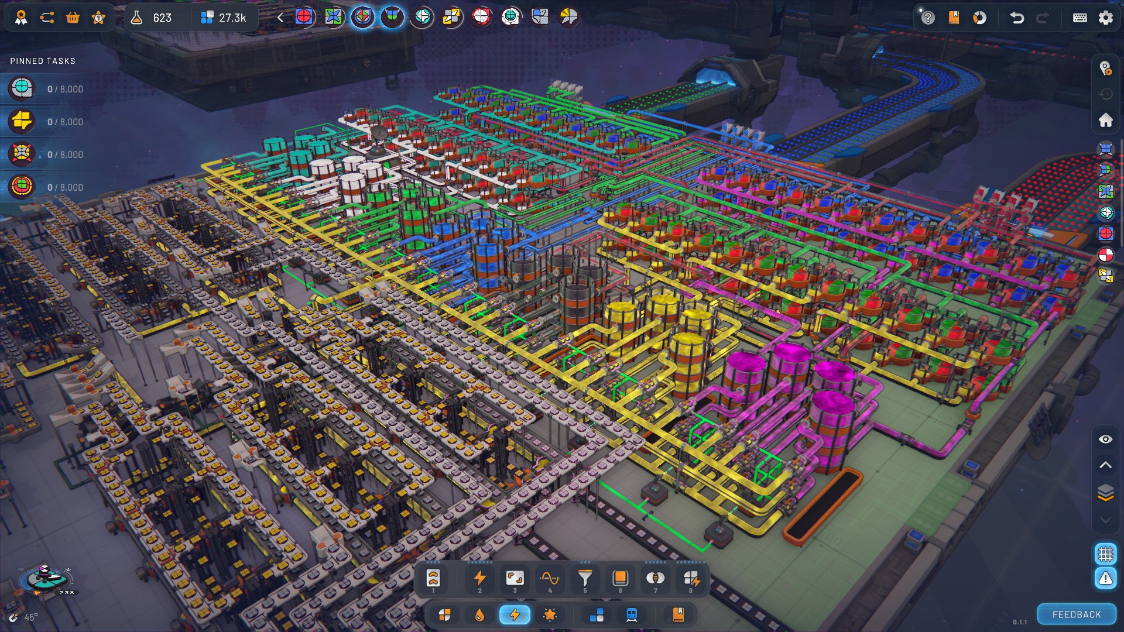Open the statistics donut chart icon
The width and height of the screenshot is (1124, 632).
click(979, 18)
